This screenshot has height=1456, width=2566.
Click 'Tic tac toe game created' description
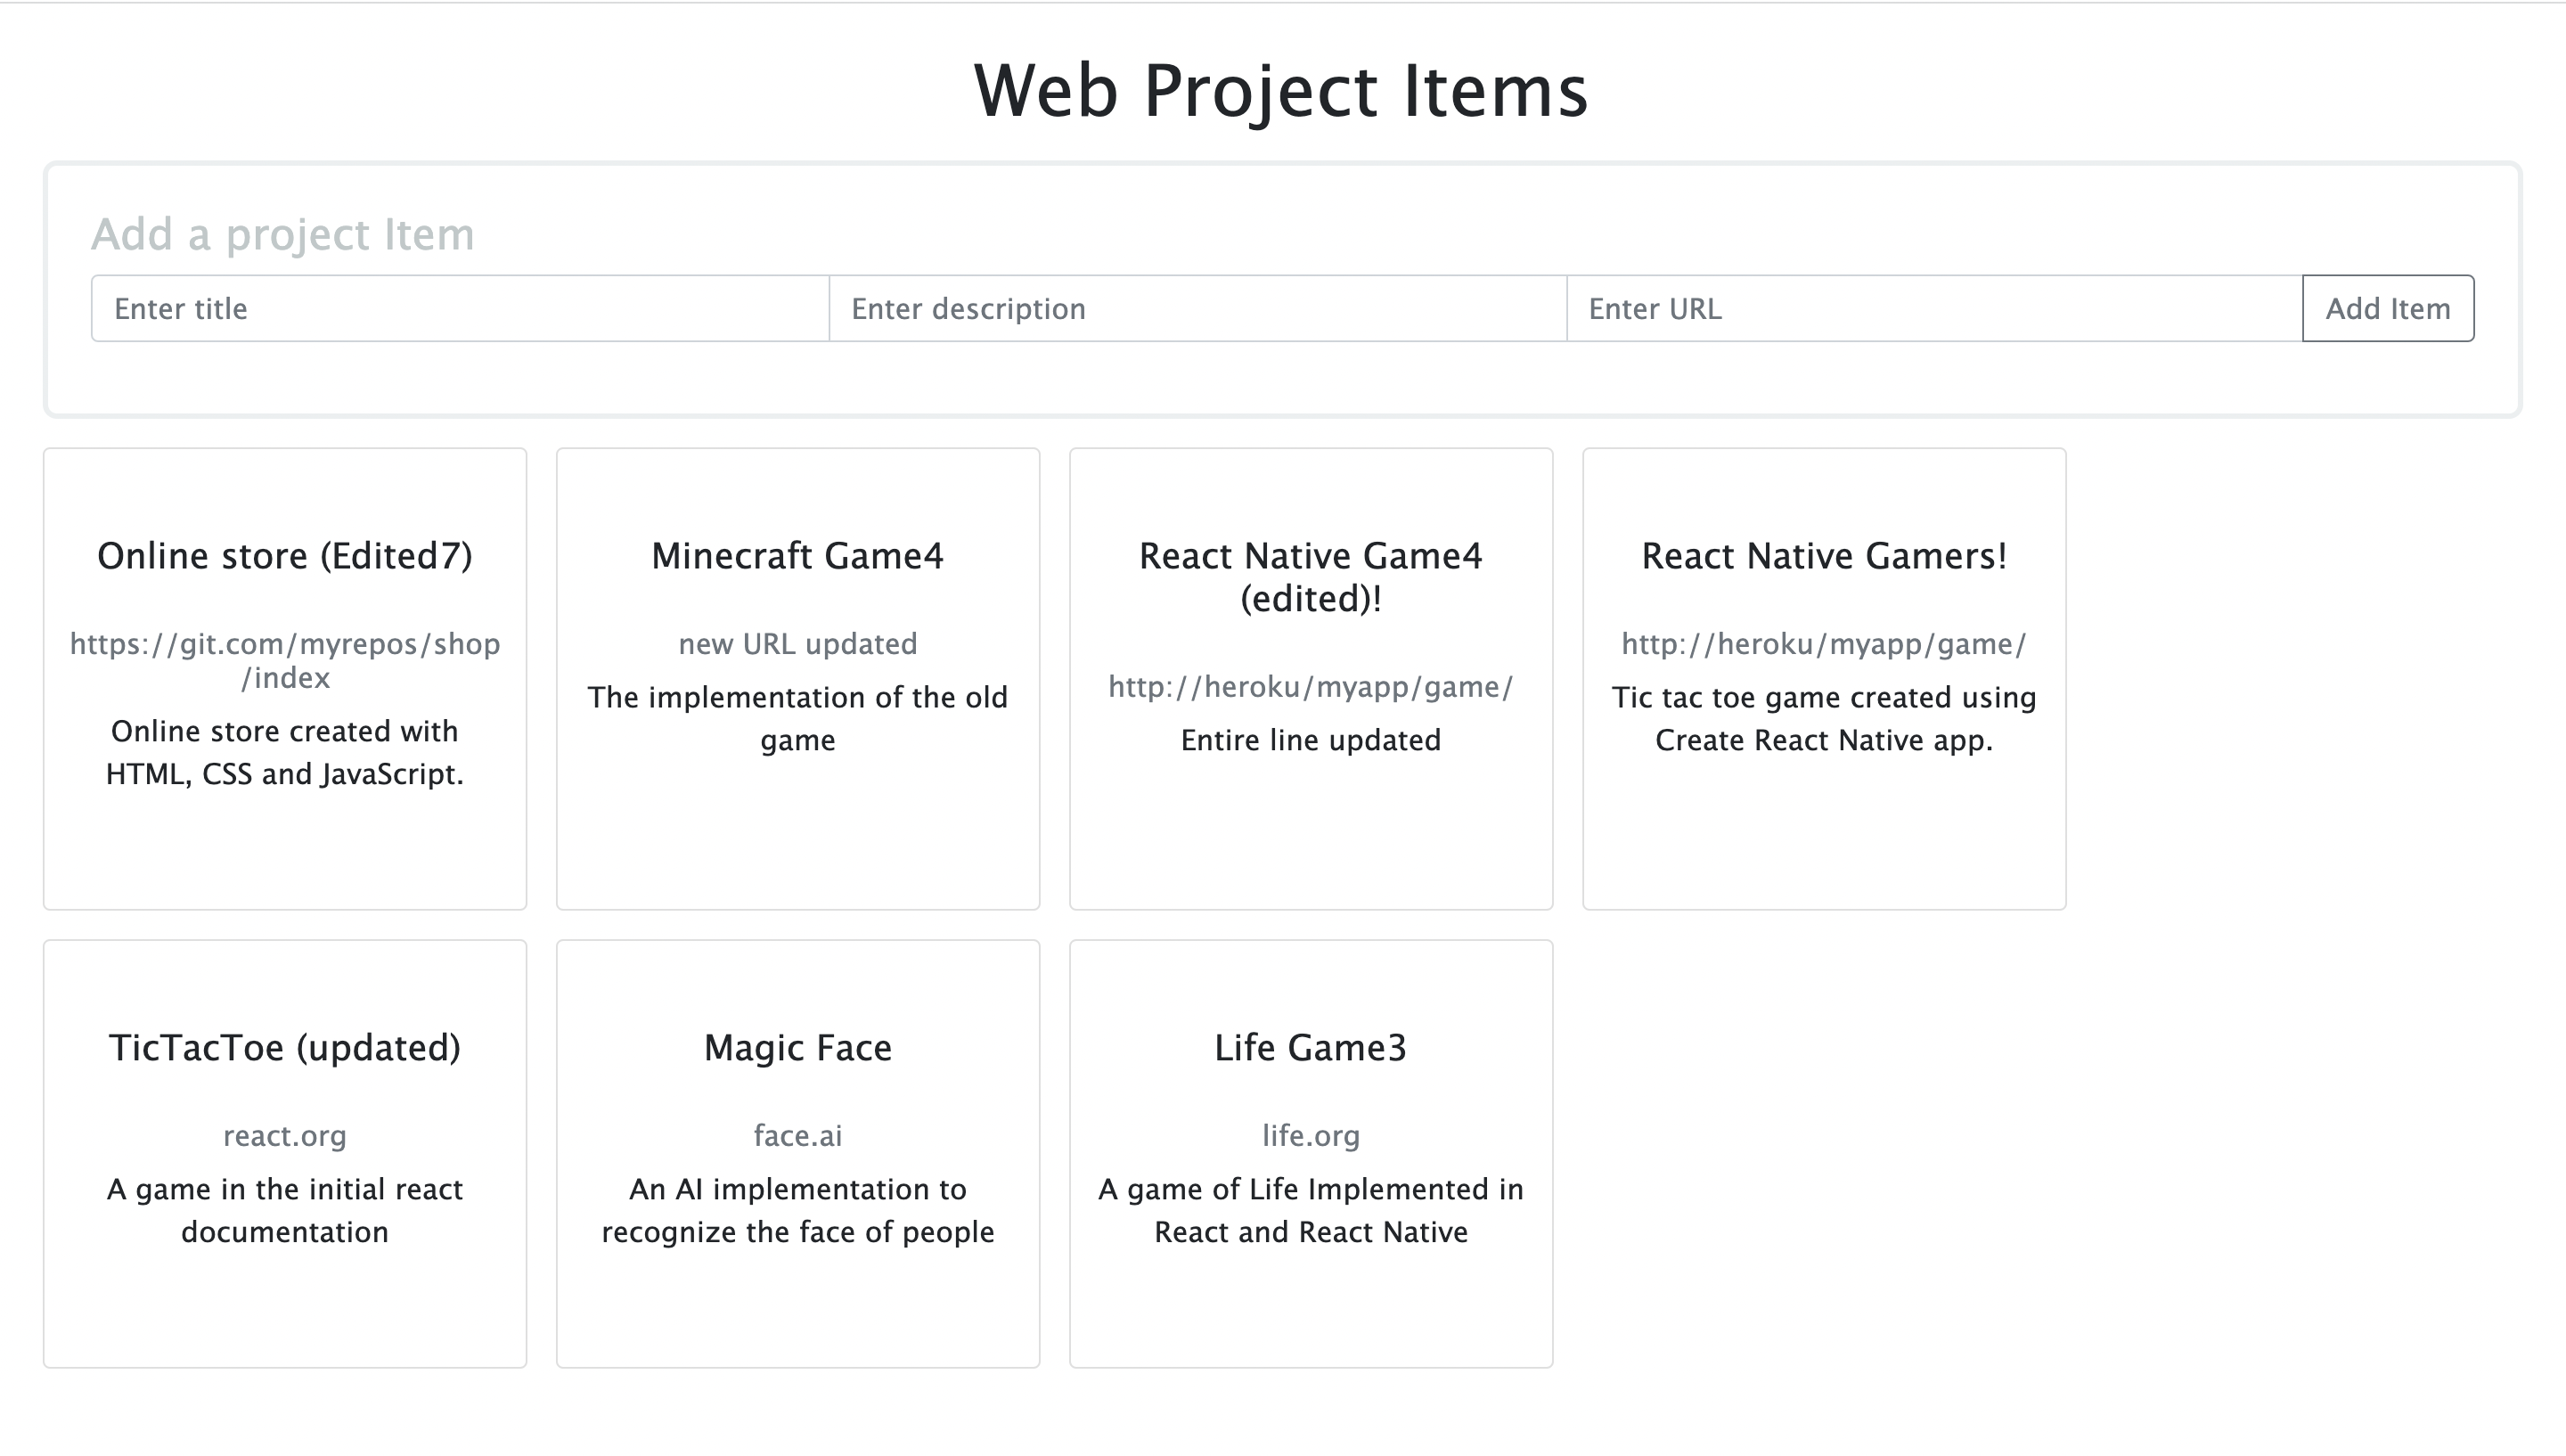tap(1823, 718)
